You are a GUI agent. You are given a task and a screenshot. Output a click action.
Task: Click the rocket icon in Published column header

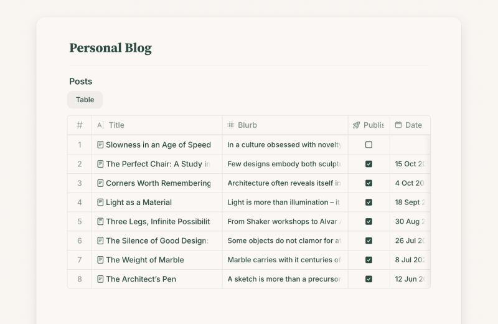pos(356,125)
